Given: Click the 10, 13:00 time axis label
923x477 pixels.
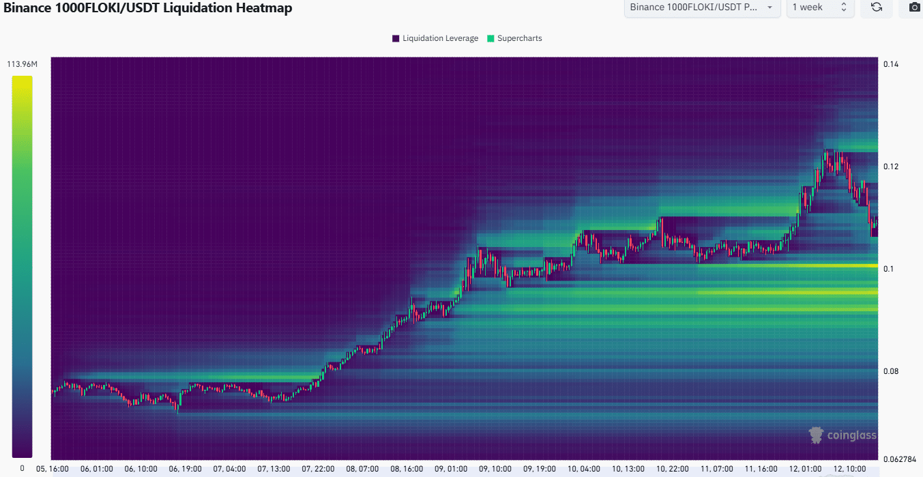Looking at the screenshot, I should [x=628, y=469].
